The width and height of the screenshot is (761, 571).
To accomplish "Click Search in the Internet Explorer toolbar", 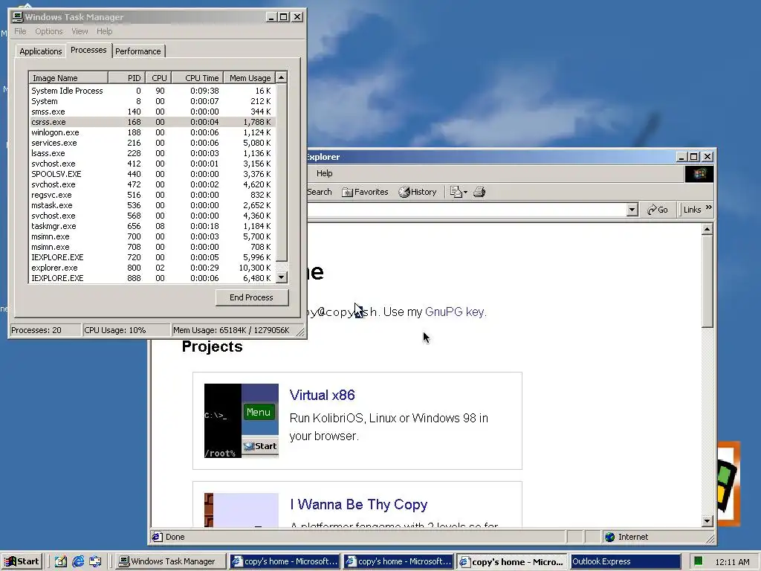I will [320, 192].
